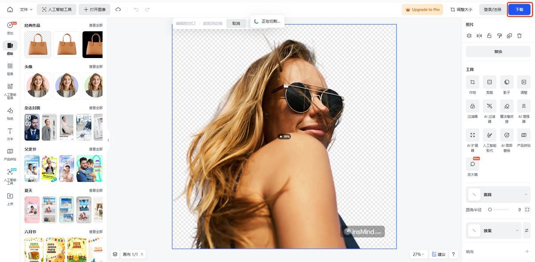Viewport: 535px width, 262px height.
Task: Toggle independent corner radius button
Action: 527,209
